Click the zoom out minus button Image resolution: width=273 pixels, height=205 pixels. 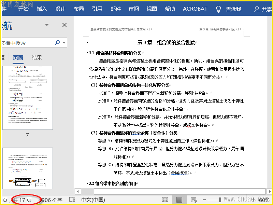pos(204,200)
